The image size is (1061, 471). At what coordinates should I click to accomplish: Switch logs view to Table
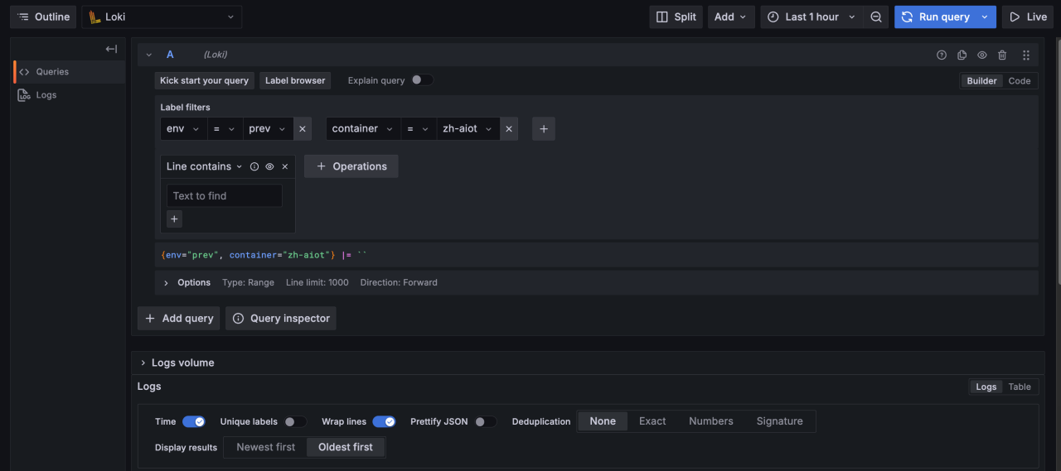pyautogui.click(x=1020, y=387)
